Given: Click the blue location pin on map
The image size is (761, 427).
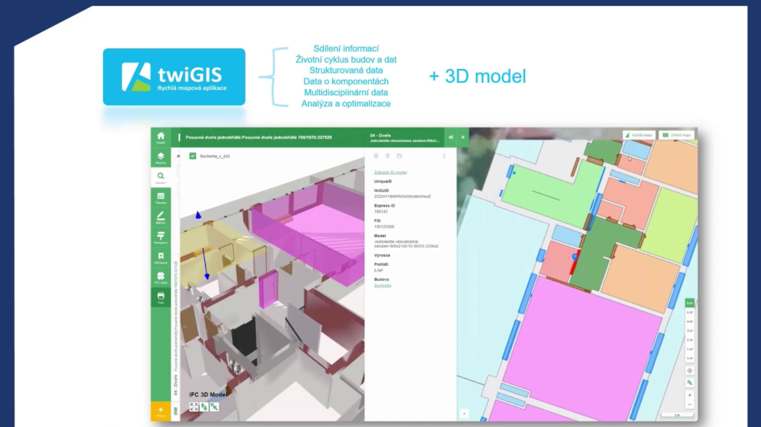Looking at the screenshot, I should tap(575, 257).
